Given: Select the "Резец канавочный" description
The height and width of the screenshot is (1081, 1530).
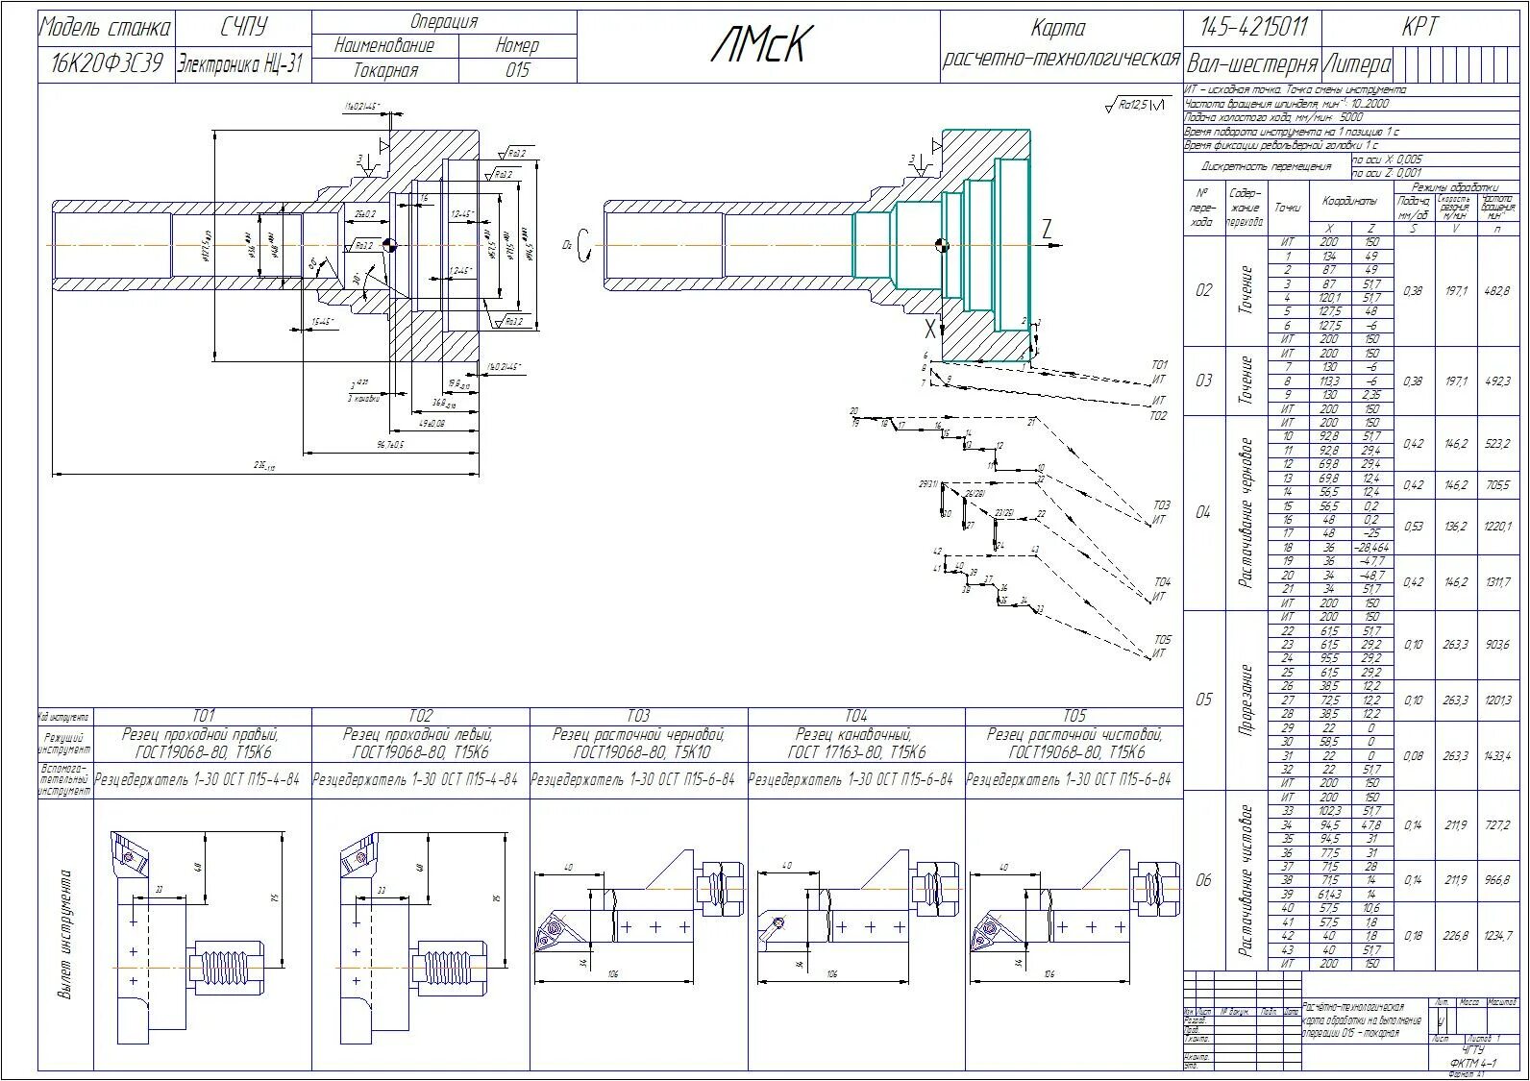Looking at the screenshot, I should coord(856,743).
